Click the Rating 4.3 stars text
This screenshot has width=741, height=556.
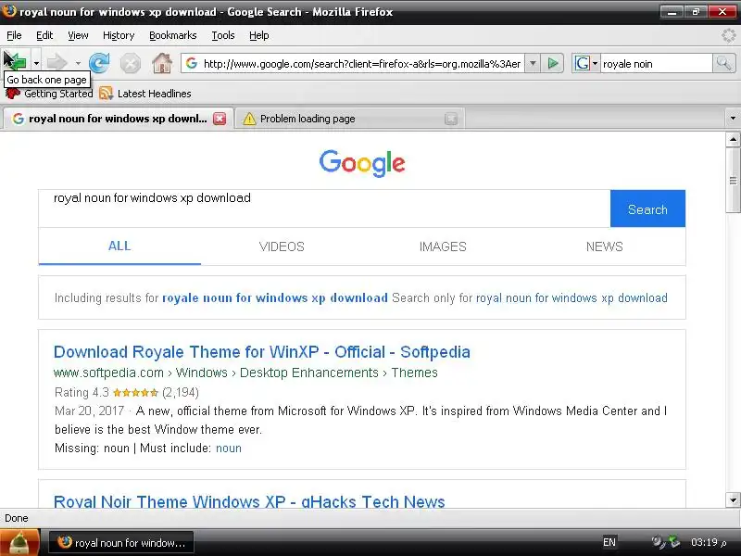[x=127, y=392]
